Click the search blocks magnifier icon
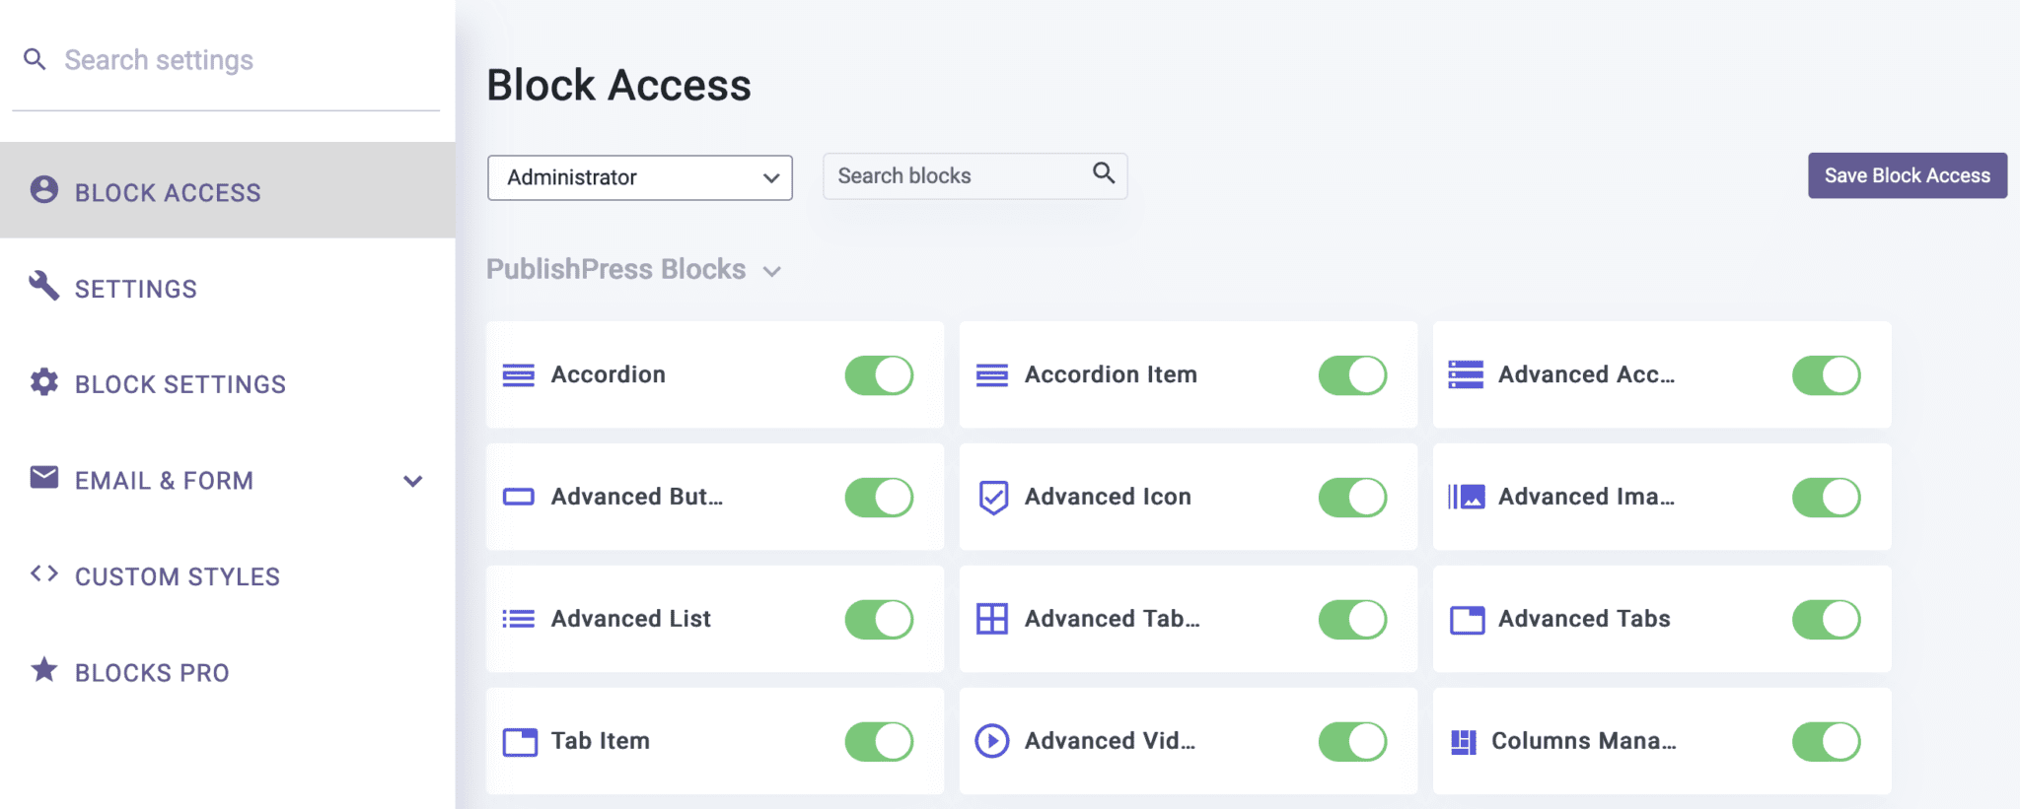This screenshot has width=2020, height=809. 1104,173
